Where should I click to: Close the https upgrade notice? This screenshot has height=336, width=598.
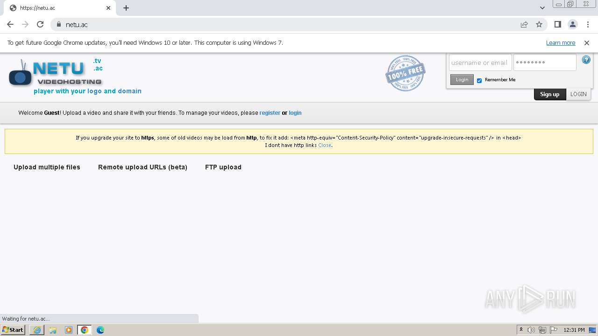click(325, 145)
